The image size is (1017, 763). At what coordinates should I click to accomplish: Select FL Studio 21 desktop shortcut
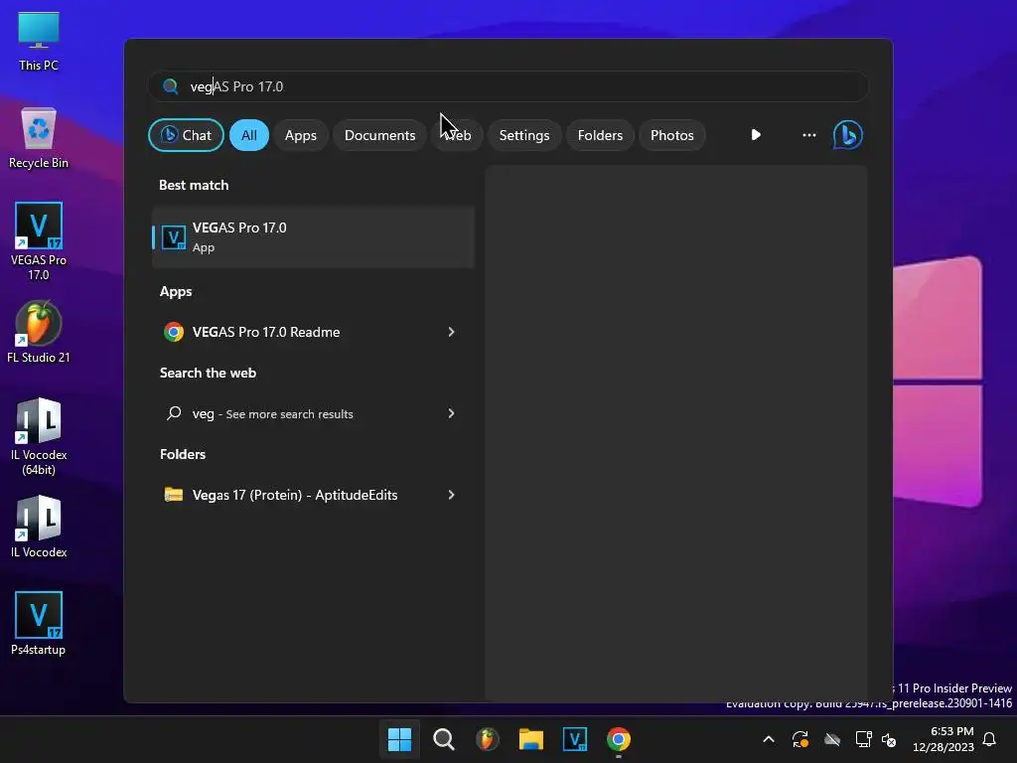click(39, 332)
